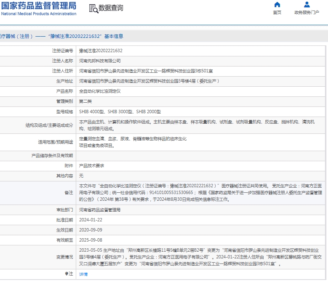Click effective date 2020-09-09
Screen dimensions: 328x282
pyautogui.click(x=91, y=230)
